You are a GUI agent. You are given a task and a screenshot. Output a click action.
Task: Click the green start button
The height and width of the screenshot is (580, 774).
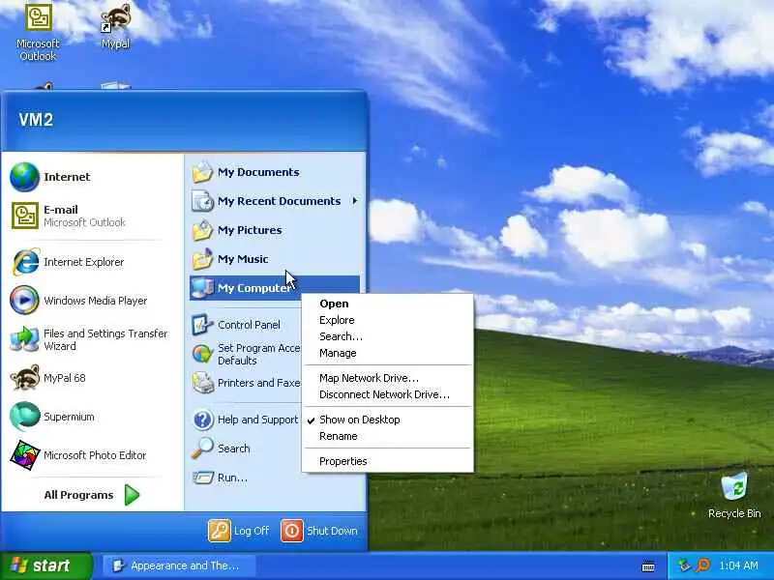click(45, 565)
